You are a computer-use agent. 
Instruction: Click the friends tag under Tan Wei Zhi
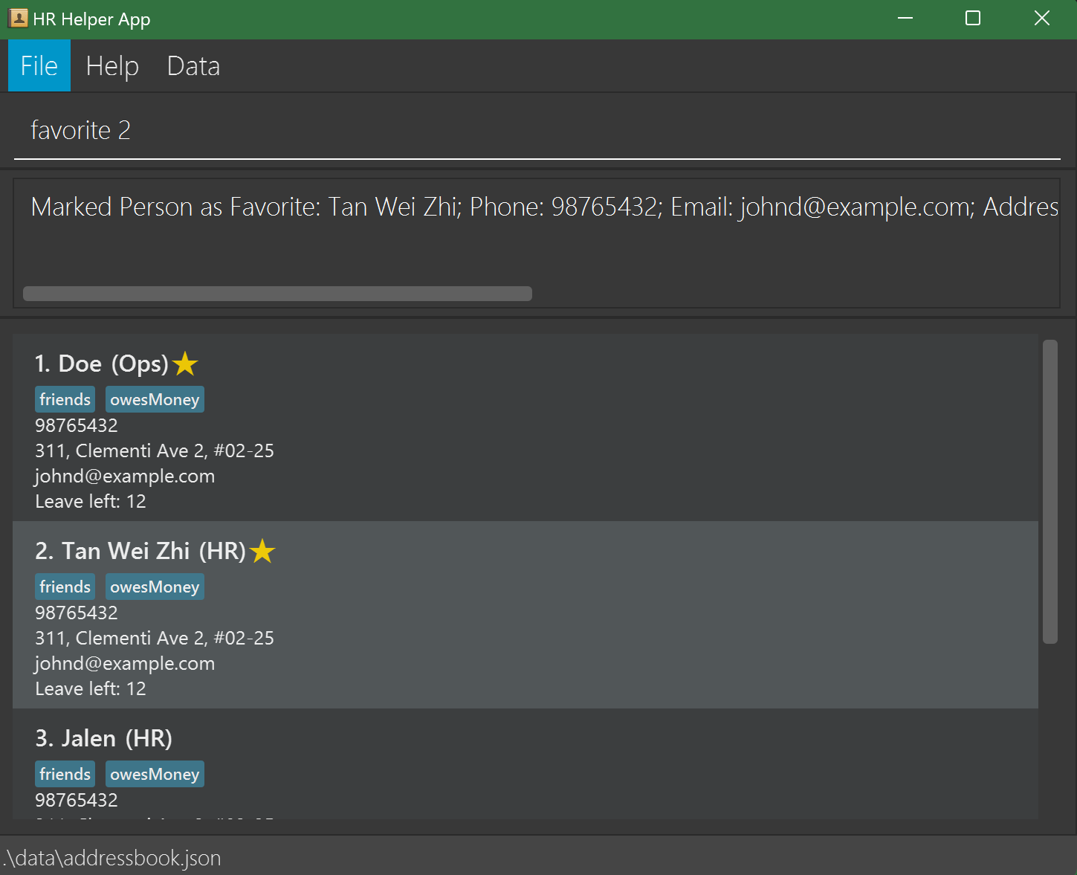65,587
